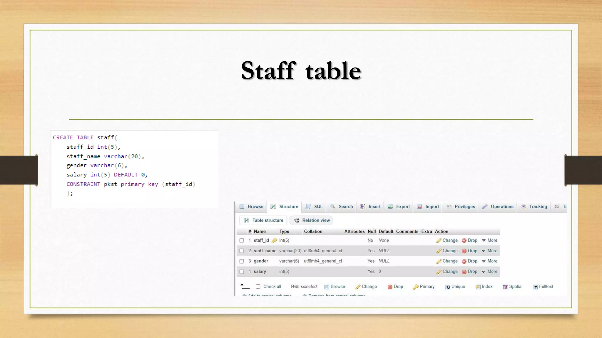This screenshot has width=602, height=338.
Task: Click Change pencil icon in With selected bar
Action: click(358, 287)
